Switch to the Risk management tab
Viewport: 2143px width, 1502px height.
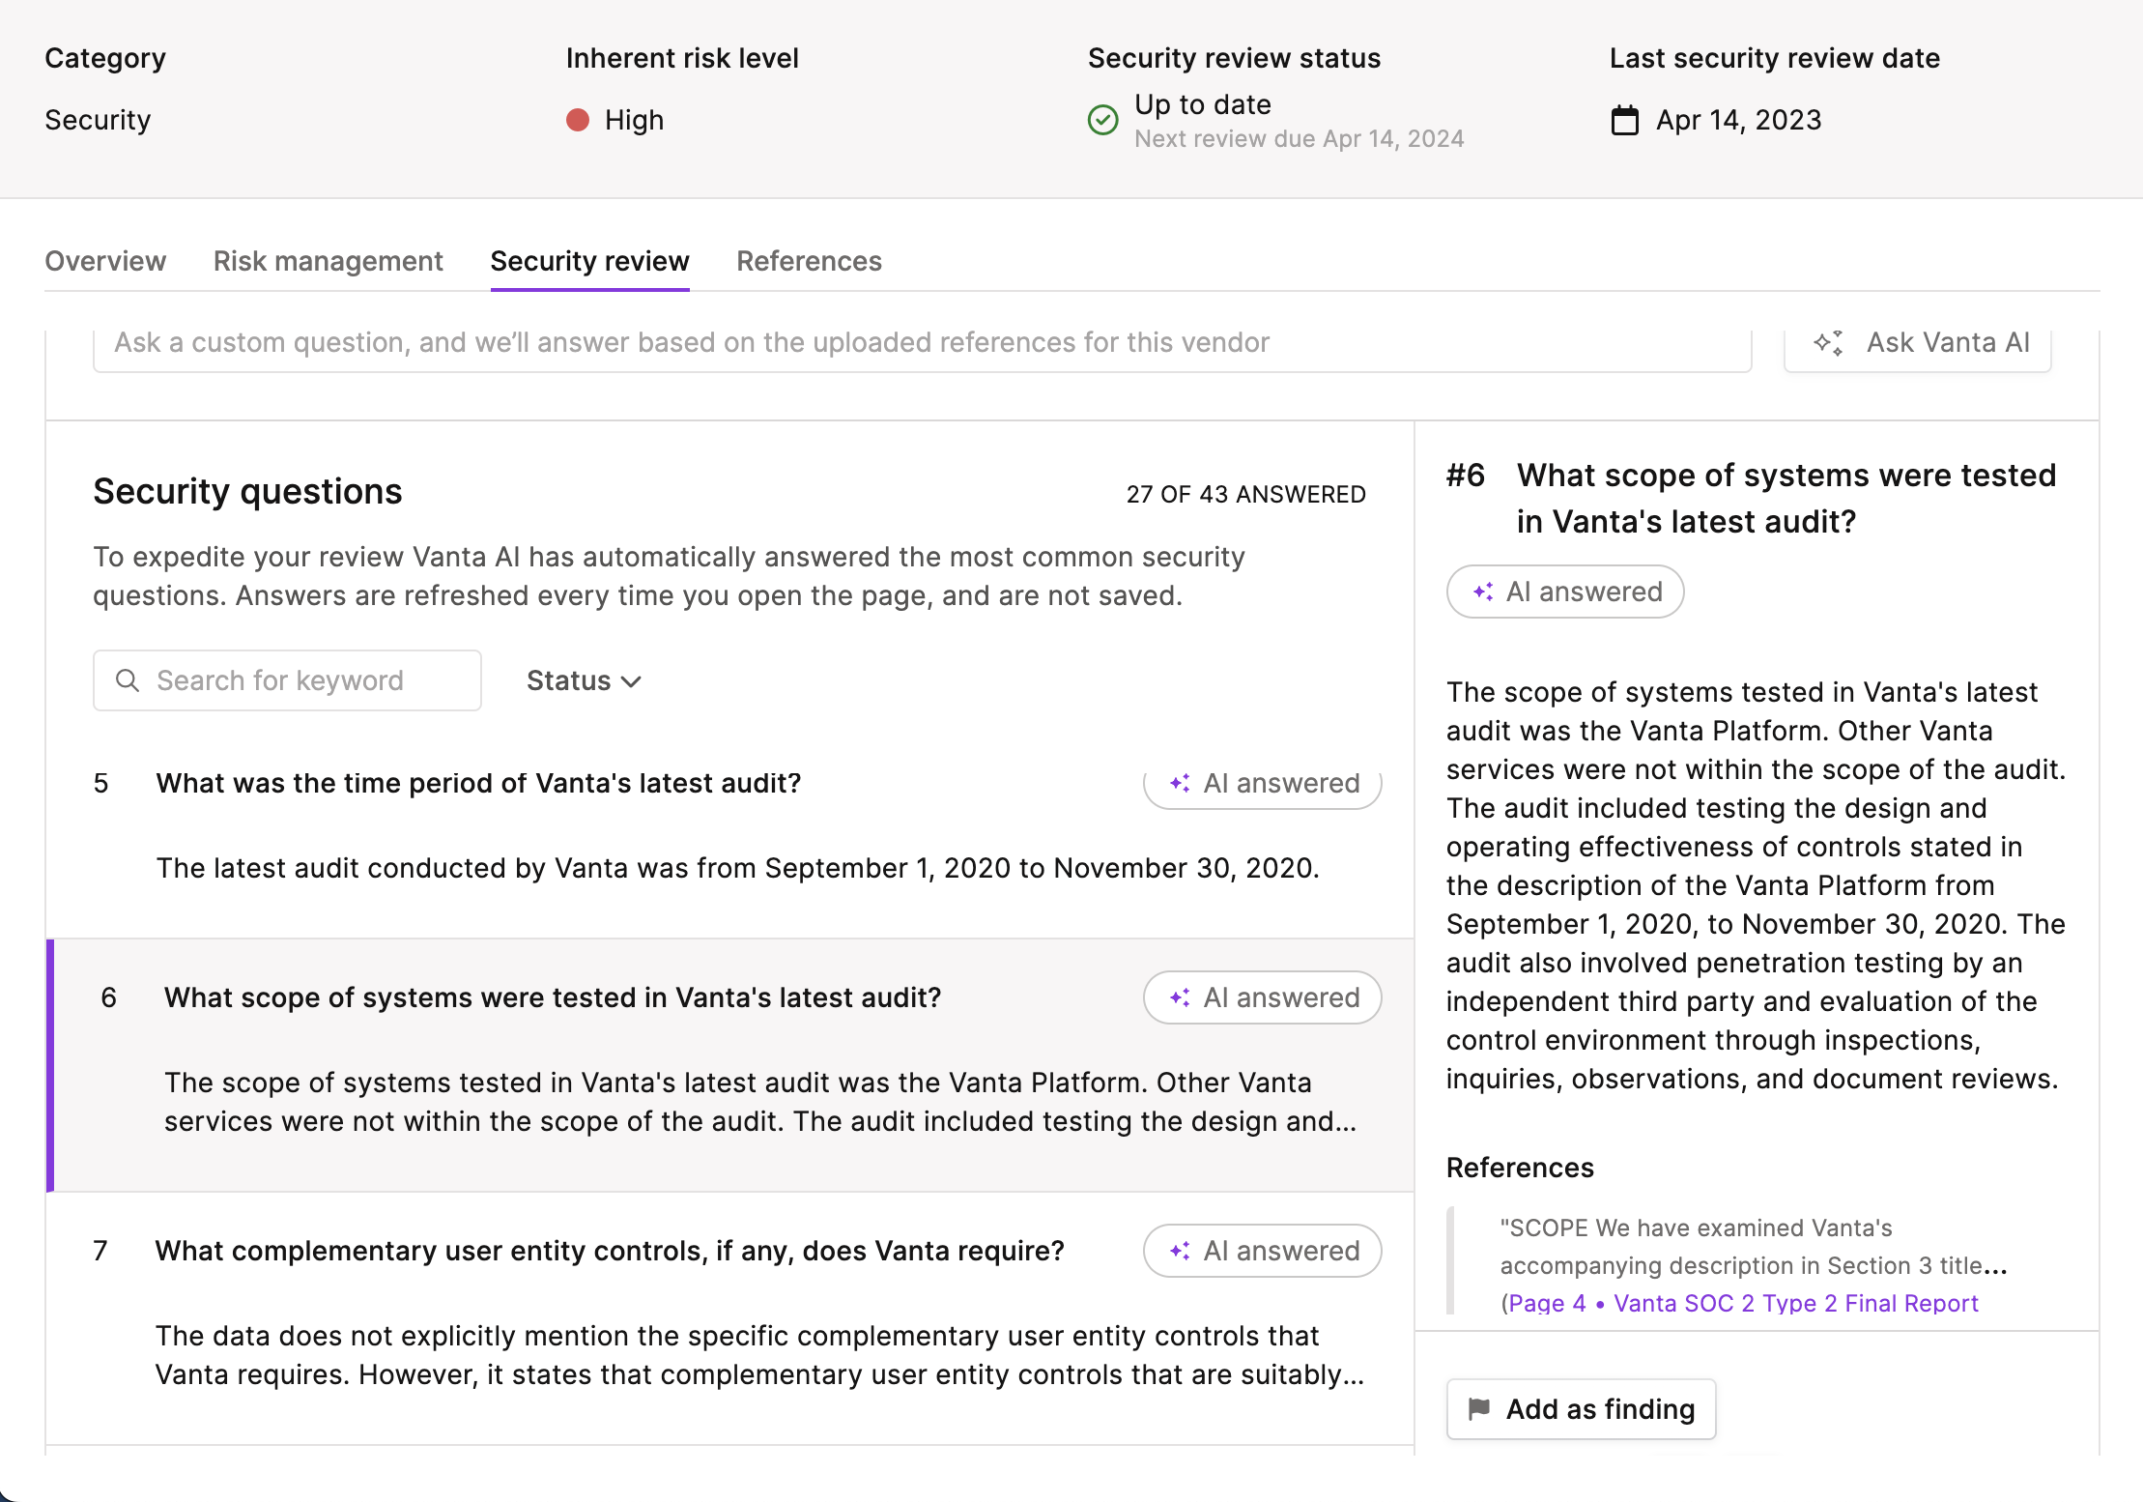click(328, 261)
